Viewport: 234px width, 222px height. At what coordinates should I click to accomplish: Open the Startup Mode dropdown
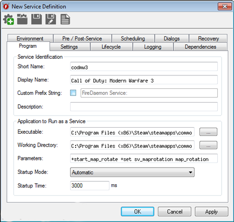[132, 172]
